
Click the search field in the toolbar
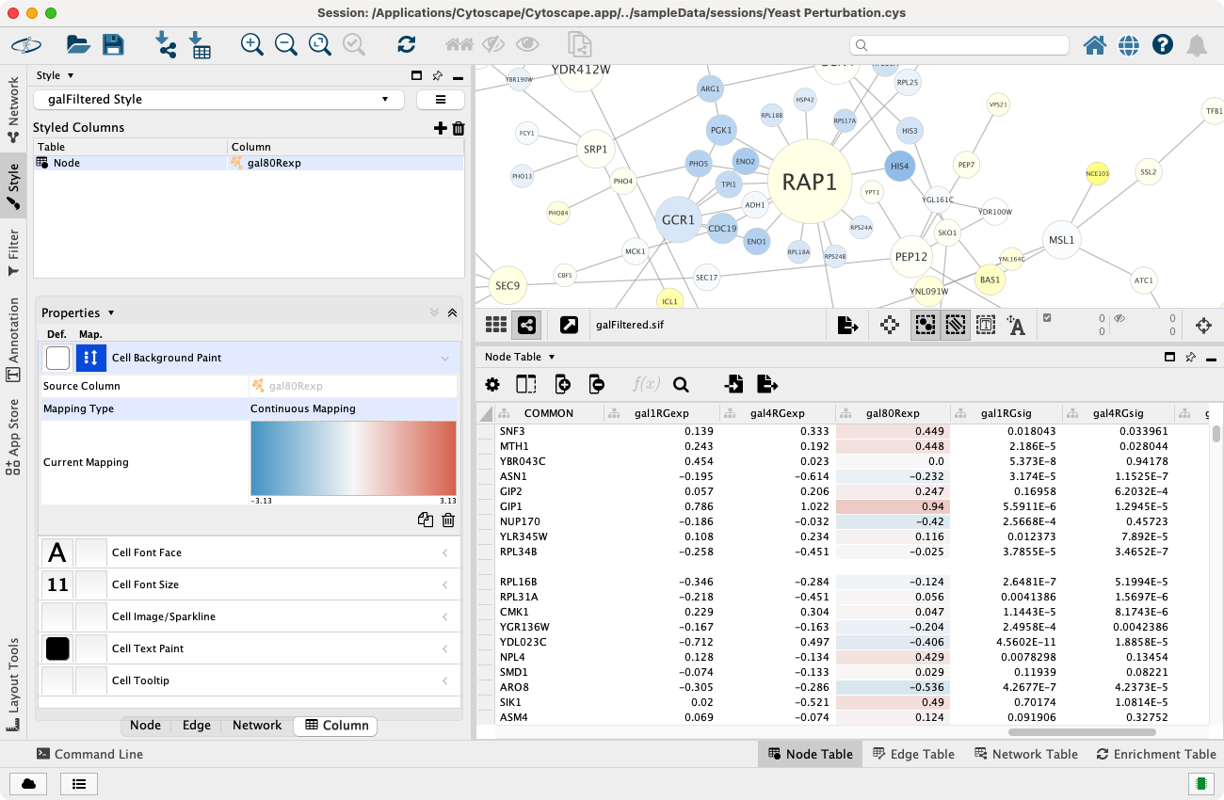[x=958, y=44]
